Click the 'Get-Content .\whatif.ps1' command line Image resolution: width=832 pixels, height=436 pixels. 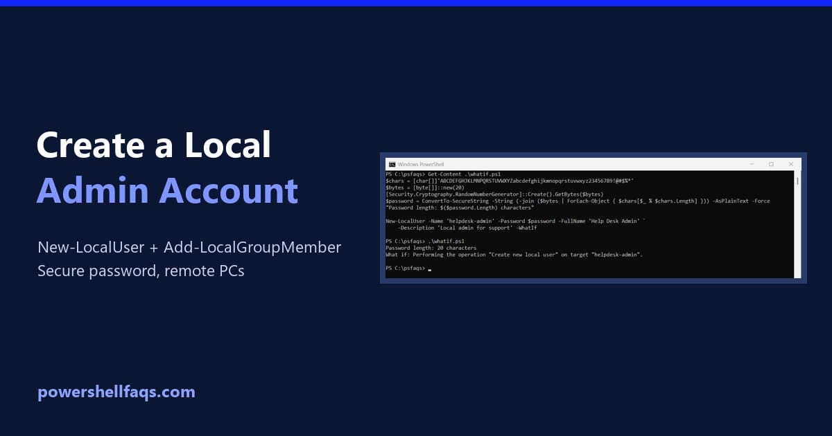pos(444,174)
